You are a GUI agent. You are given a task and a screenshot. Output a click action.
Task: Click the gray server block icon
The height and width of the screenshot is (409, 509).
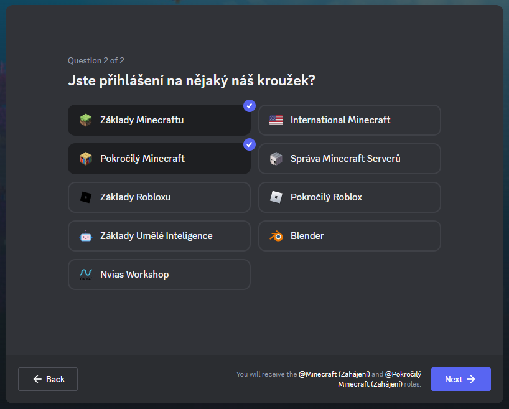point(276,159)
